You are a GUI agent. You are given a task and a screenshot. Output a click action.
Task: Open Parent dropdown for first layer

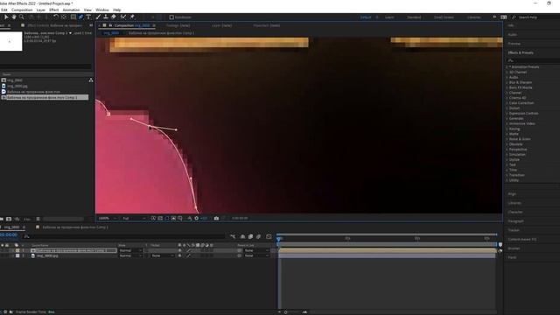[x=256, y=251]
